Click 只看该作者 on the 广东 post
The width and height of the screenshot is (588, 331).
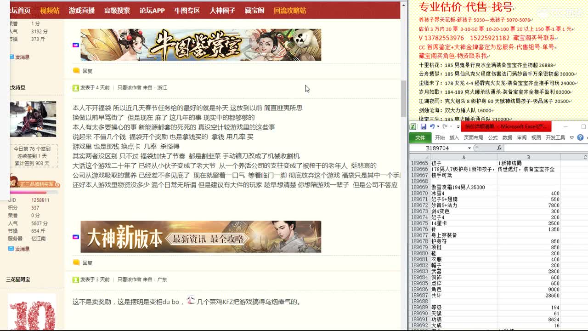[130, 279]
